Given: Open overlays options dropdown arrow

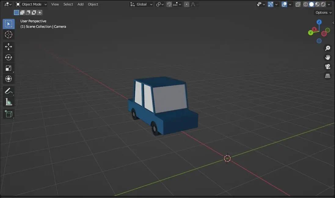Looking at the screenshot, I should tap(290, 4).
